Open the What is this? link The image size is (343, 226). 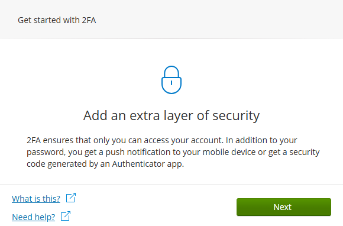36,199
